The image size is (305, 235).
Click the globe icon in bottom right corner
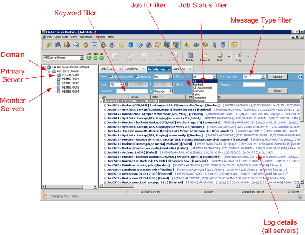(300, 196)
